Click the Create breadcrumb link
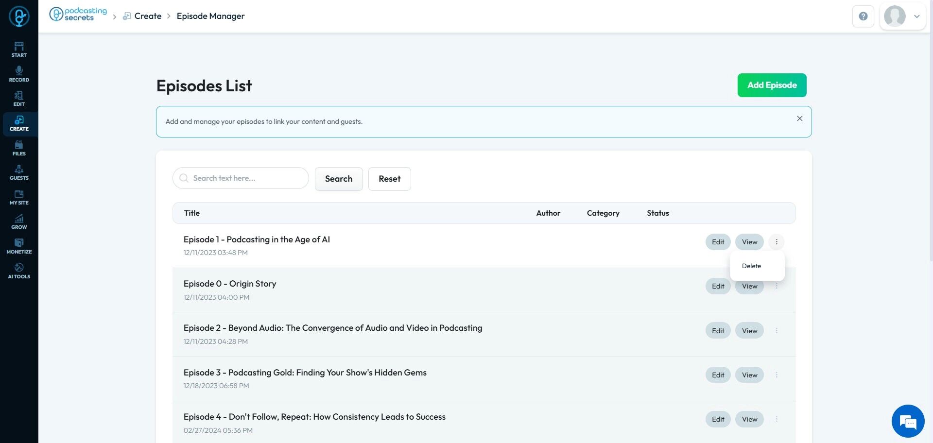This screenshot has height=443, width=933. pyautogui.click(x=148, y=16)
